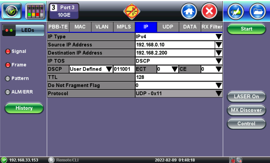The height and width of the screenshot is (163, 270).
Task: Go to the Home screen
Action: 189,11
